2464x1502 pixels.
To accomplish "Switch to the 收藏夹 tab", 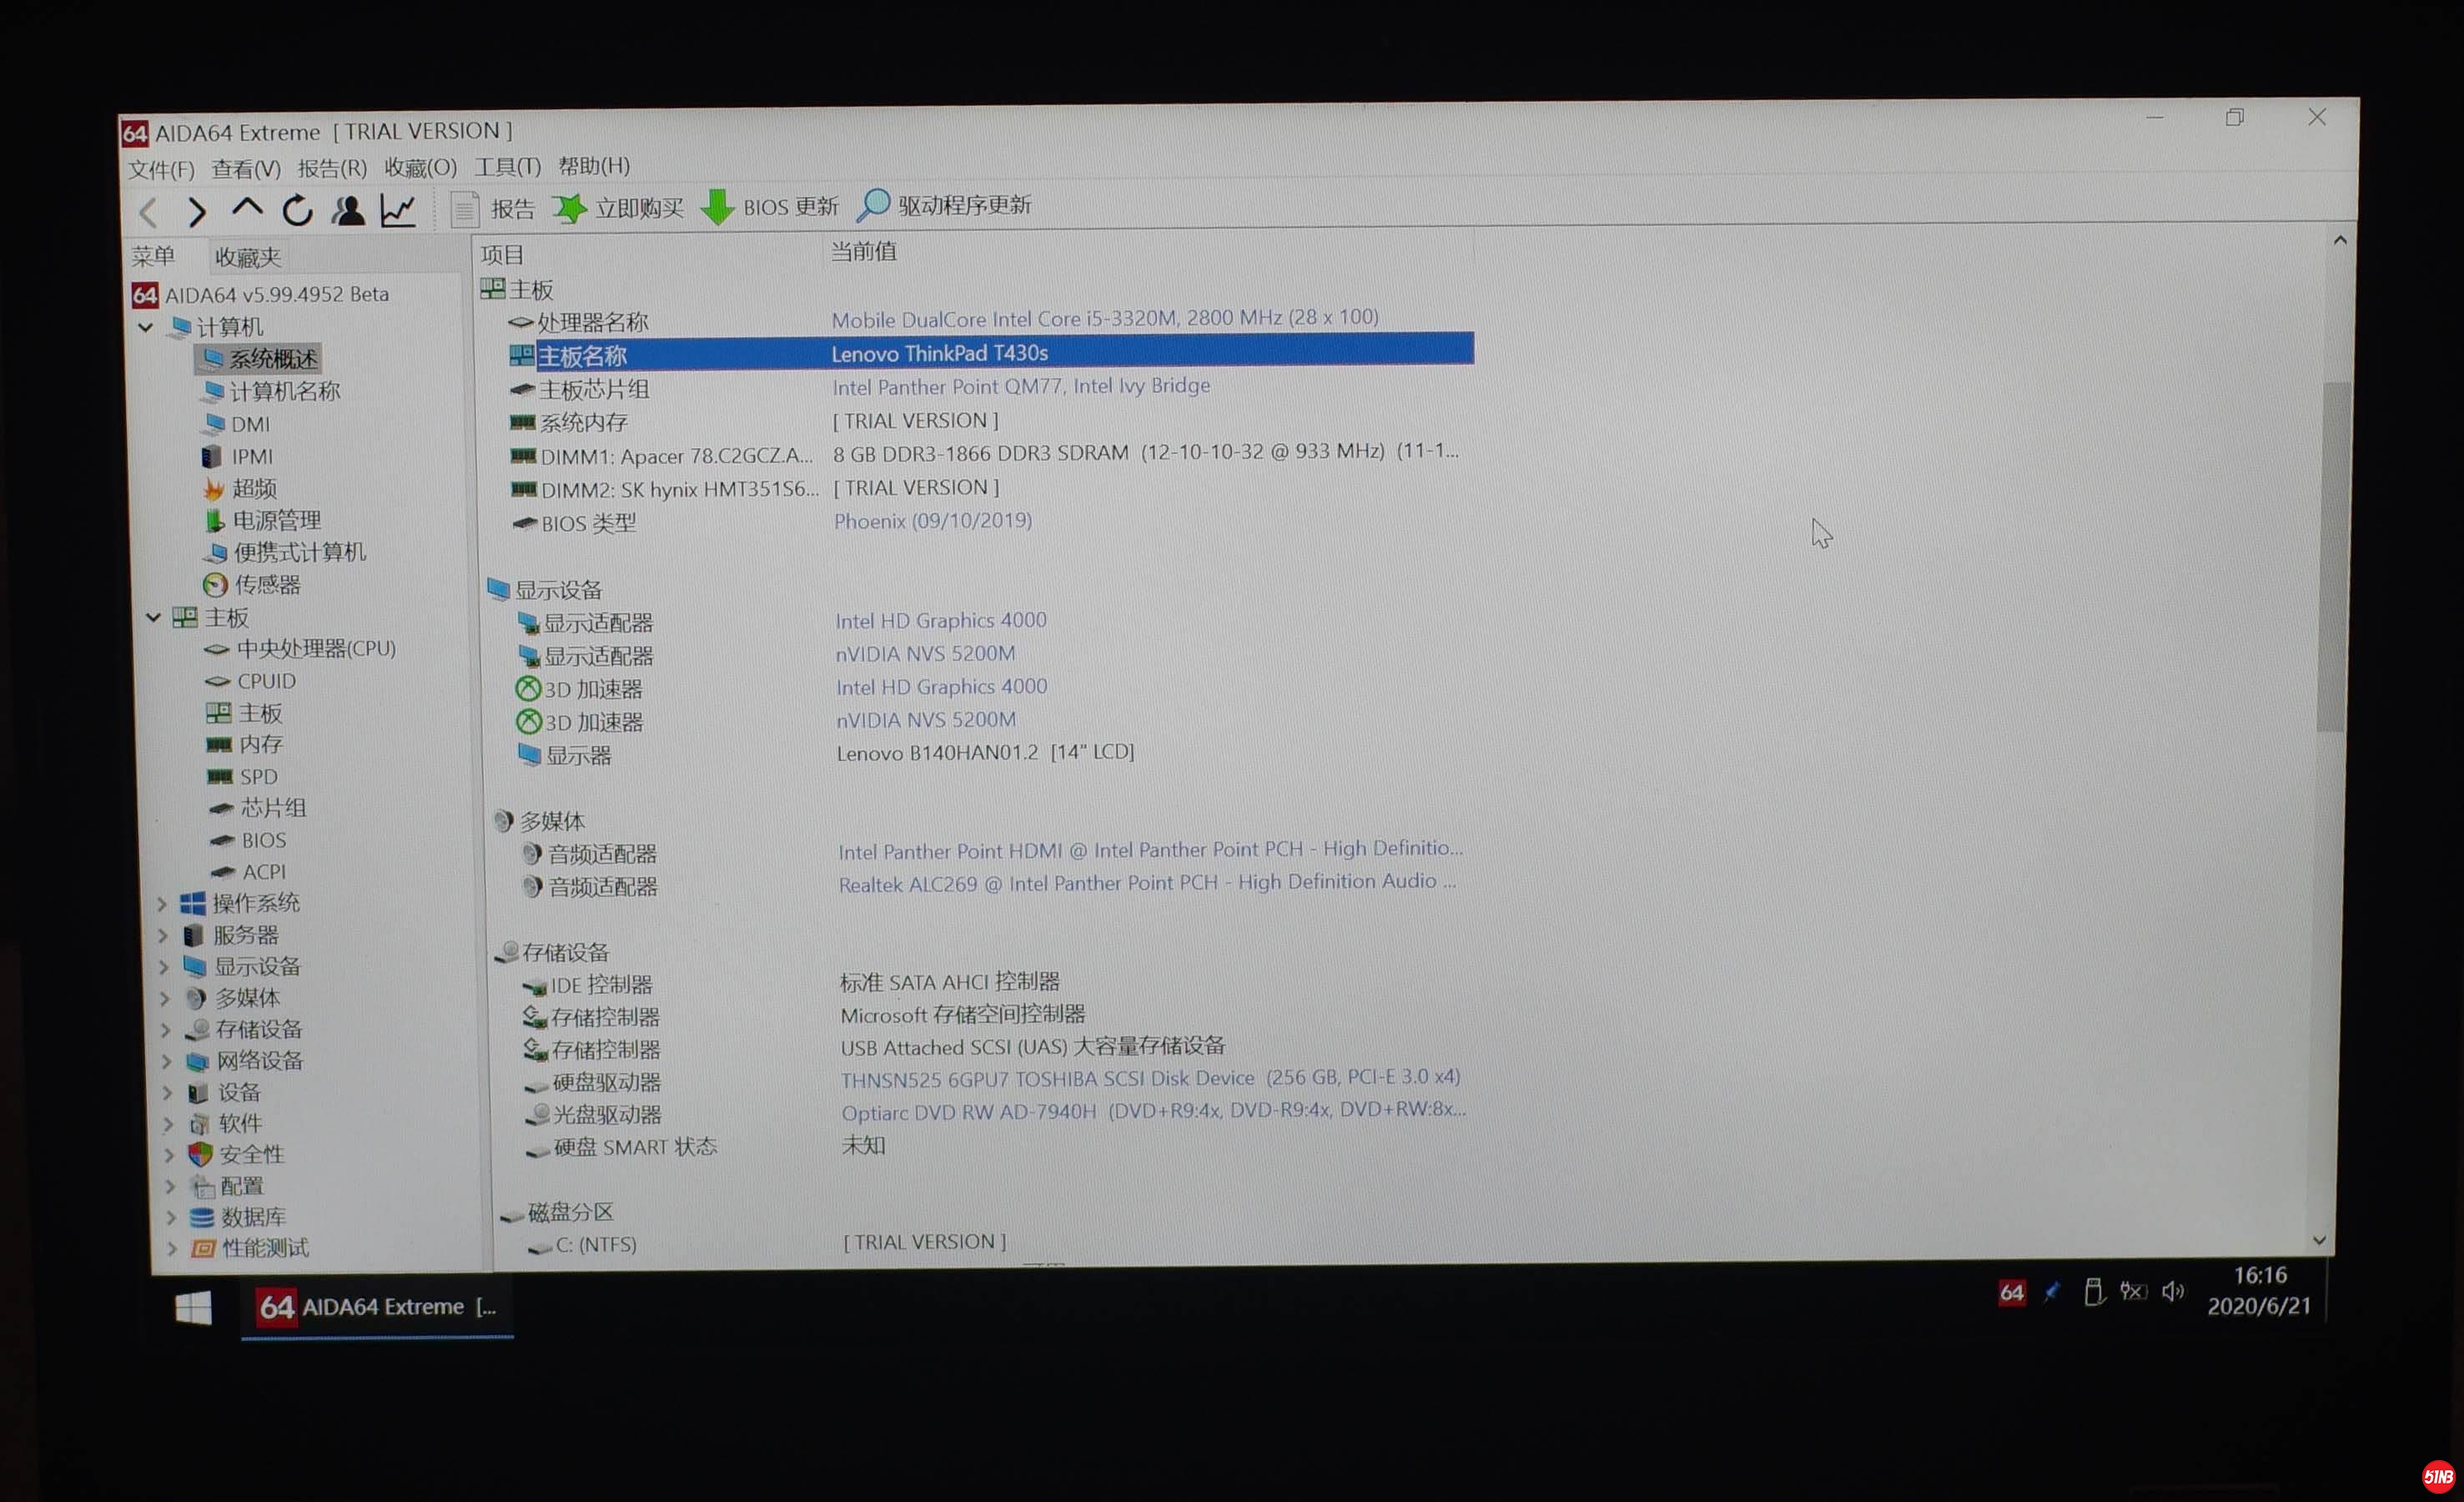I will tap(247, 257).
